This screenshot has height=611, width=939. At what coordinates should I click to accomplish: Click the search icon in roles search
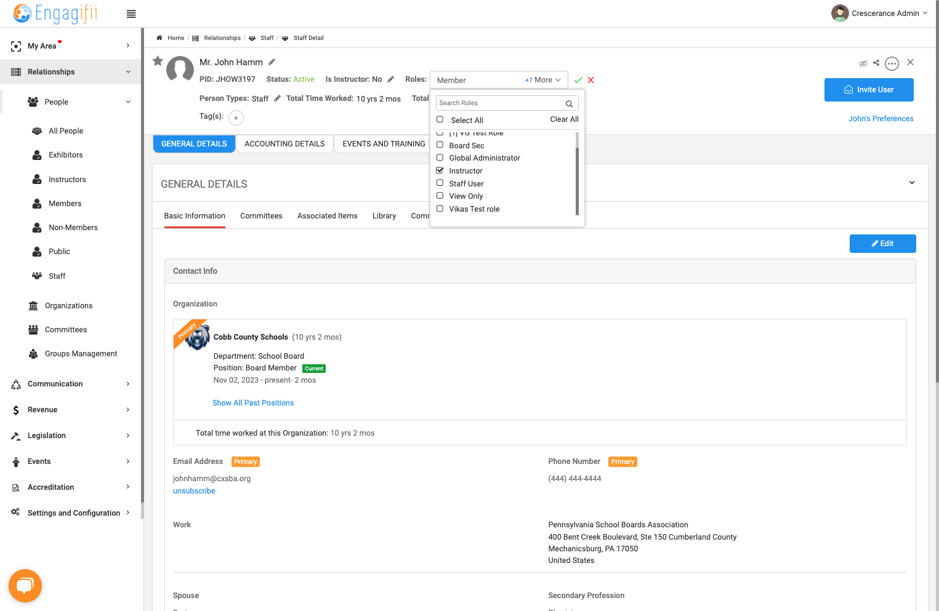click(569, 103)
